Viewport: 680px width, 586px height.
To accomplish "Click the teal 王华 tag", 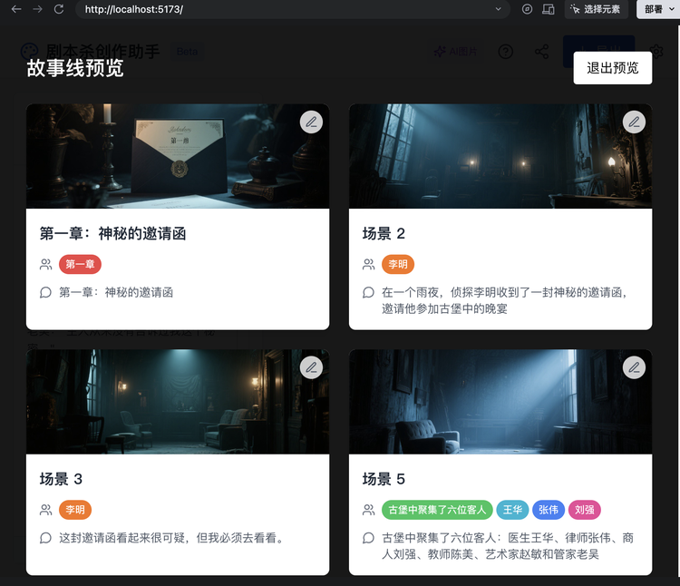I will 512,510.
